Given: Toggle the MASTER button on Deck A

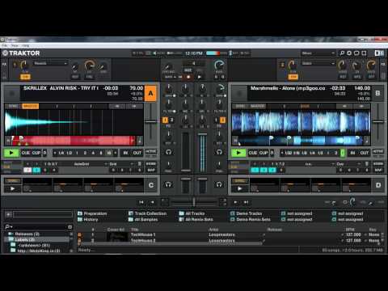Looking at the screenshot, I should 30,106.
